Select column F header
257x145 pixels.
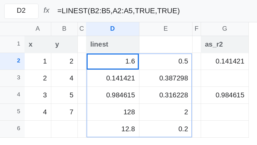click(x=196, y=29)
